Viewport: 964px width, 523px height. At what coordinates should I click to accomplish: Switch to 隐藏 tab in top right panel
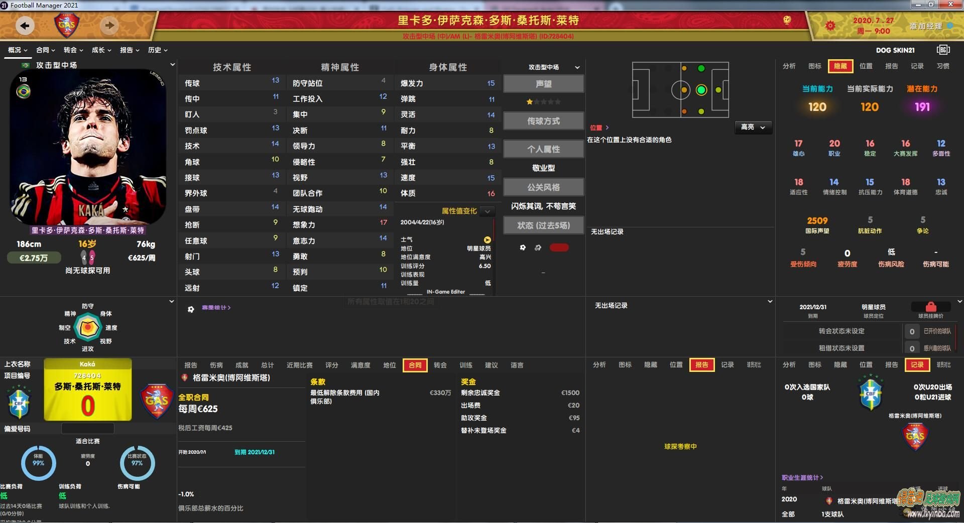click(840, 66)
